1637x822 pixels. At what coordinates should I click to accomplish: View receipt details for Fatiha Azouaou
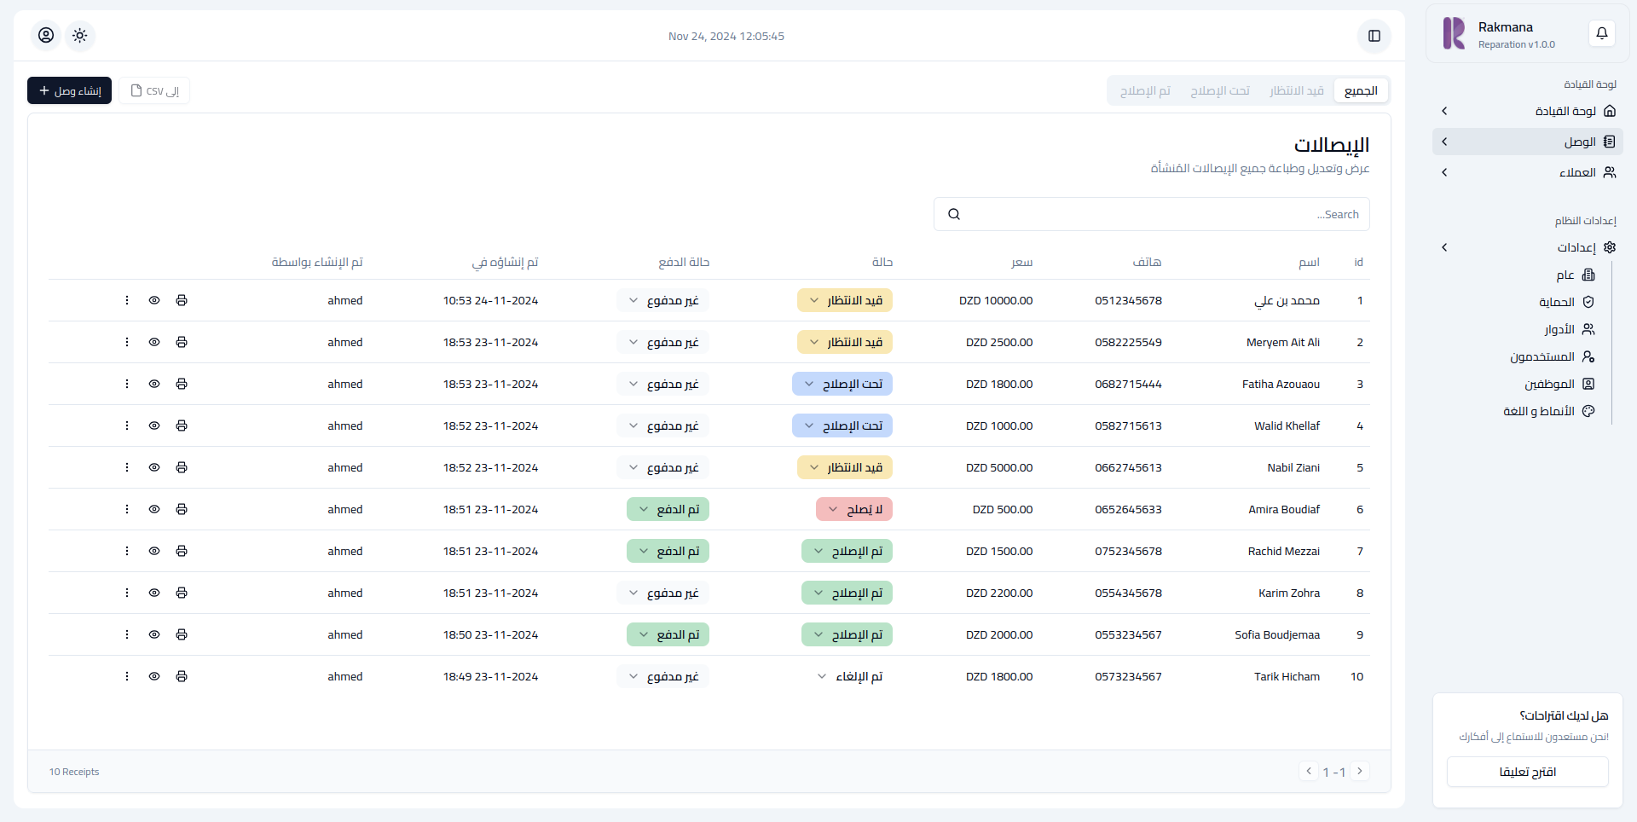pyautogui.click(x=154, y=384)
